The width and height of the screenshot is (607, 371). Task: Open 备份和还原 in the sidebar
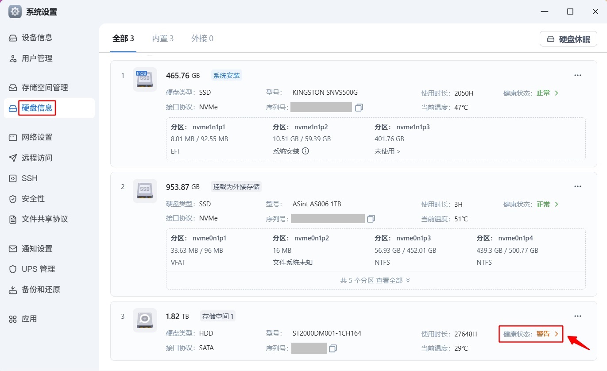[x=41, y=290]
